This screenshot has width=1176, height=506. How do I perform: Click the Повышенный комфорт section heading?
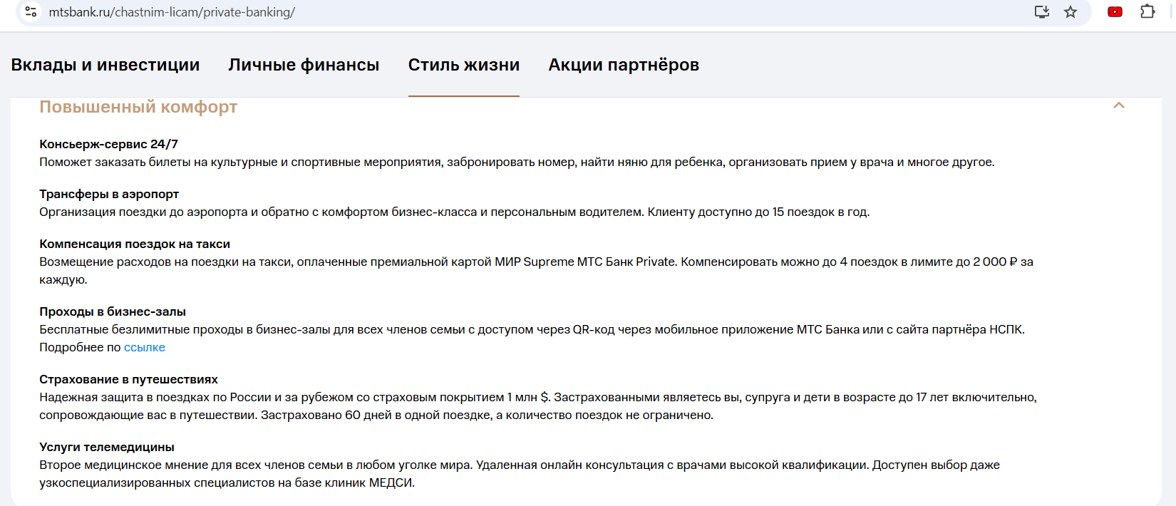click(x=138, y=107)
